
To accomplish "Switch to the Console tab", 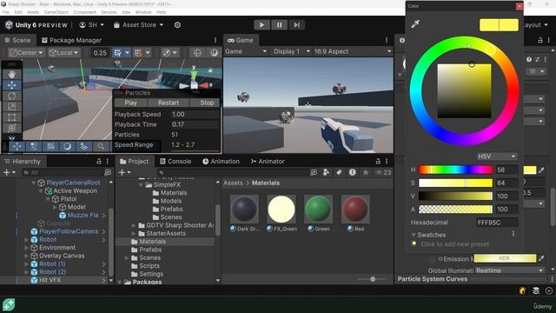I will coord(175,161).
